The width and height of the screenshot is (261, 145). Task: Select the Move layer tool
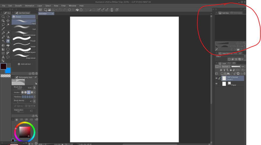tap(8, 21)
